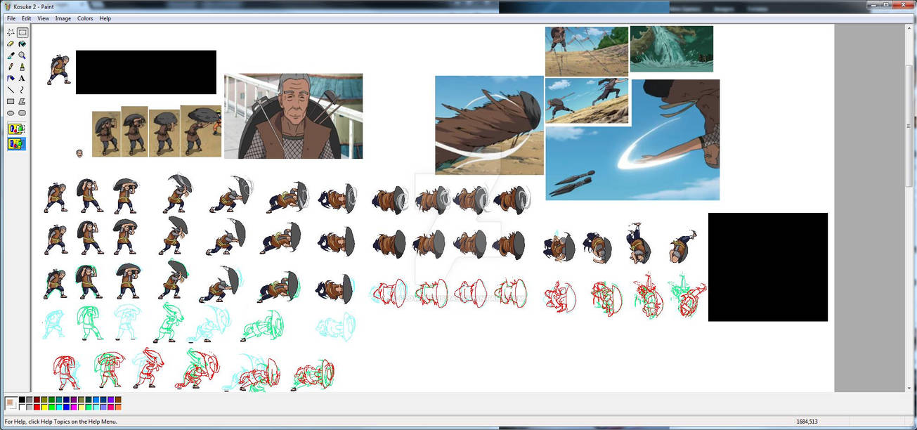Image resolution: width=917 pixels, height=430 pixels.
Task: Select the Polygon tool
Action: [x=22, y=101]
